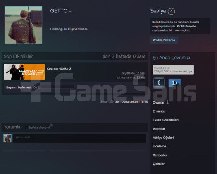Open the Videolar sidebar link
Image resolution: width=217 pixels, height=174 pixels.
click(x=159, y=129)
